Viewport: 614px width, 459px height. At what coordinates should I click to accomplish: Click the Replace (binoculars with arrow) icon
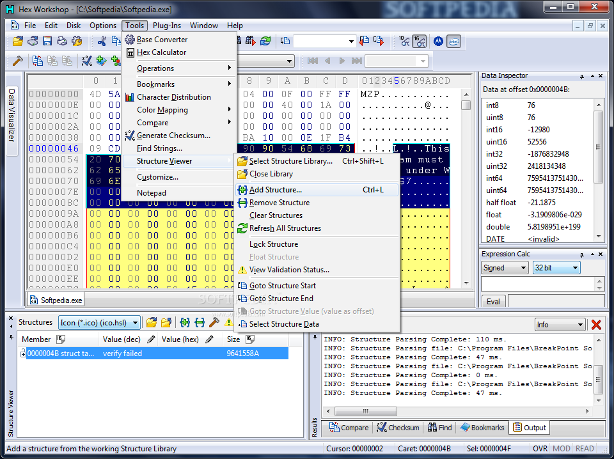coord(251,41)
